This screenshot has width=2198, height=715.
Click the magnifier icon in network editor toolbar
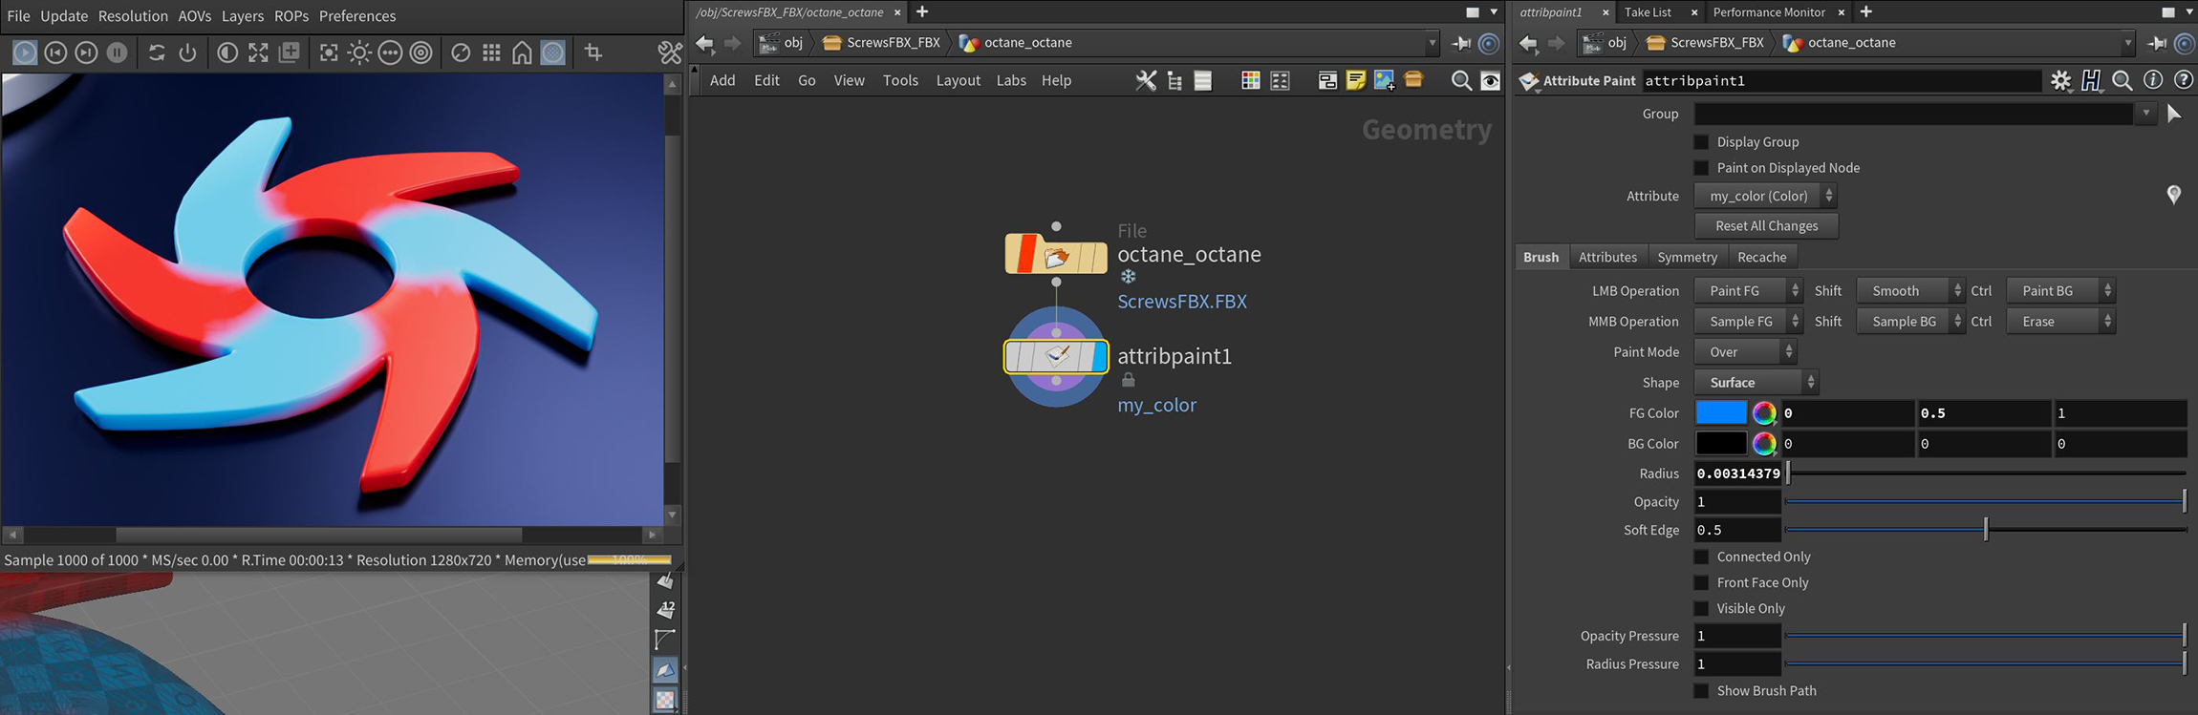(x=1460, y=81)
